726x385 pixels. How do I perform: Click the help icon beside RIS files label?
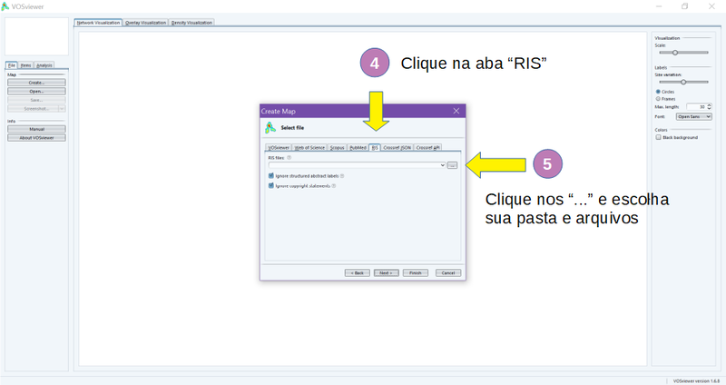(289, 157)
